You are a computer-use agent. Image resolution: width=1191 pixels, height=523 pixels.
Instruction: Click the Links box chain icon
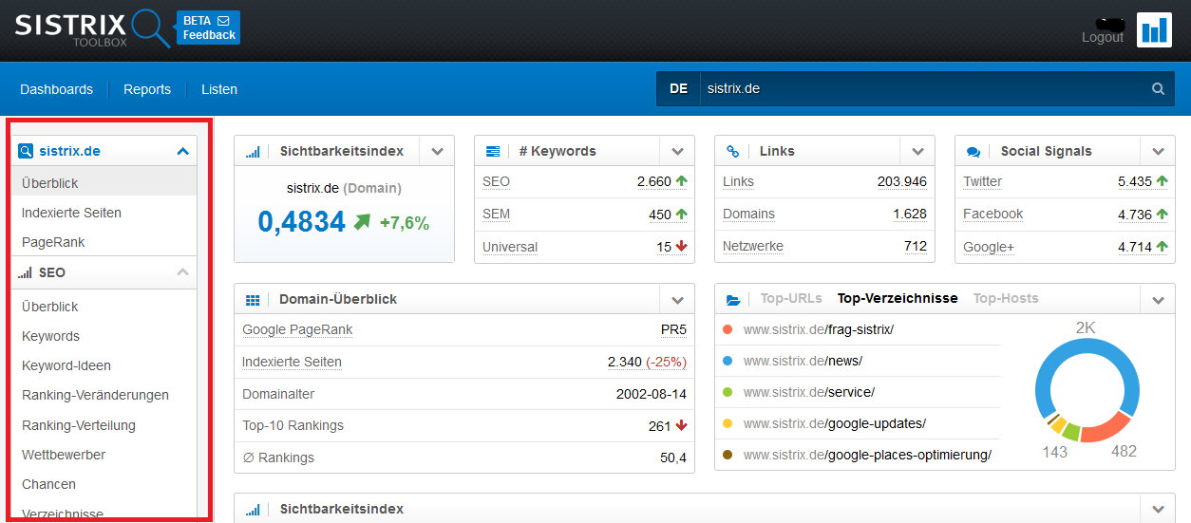733,152
